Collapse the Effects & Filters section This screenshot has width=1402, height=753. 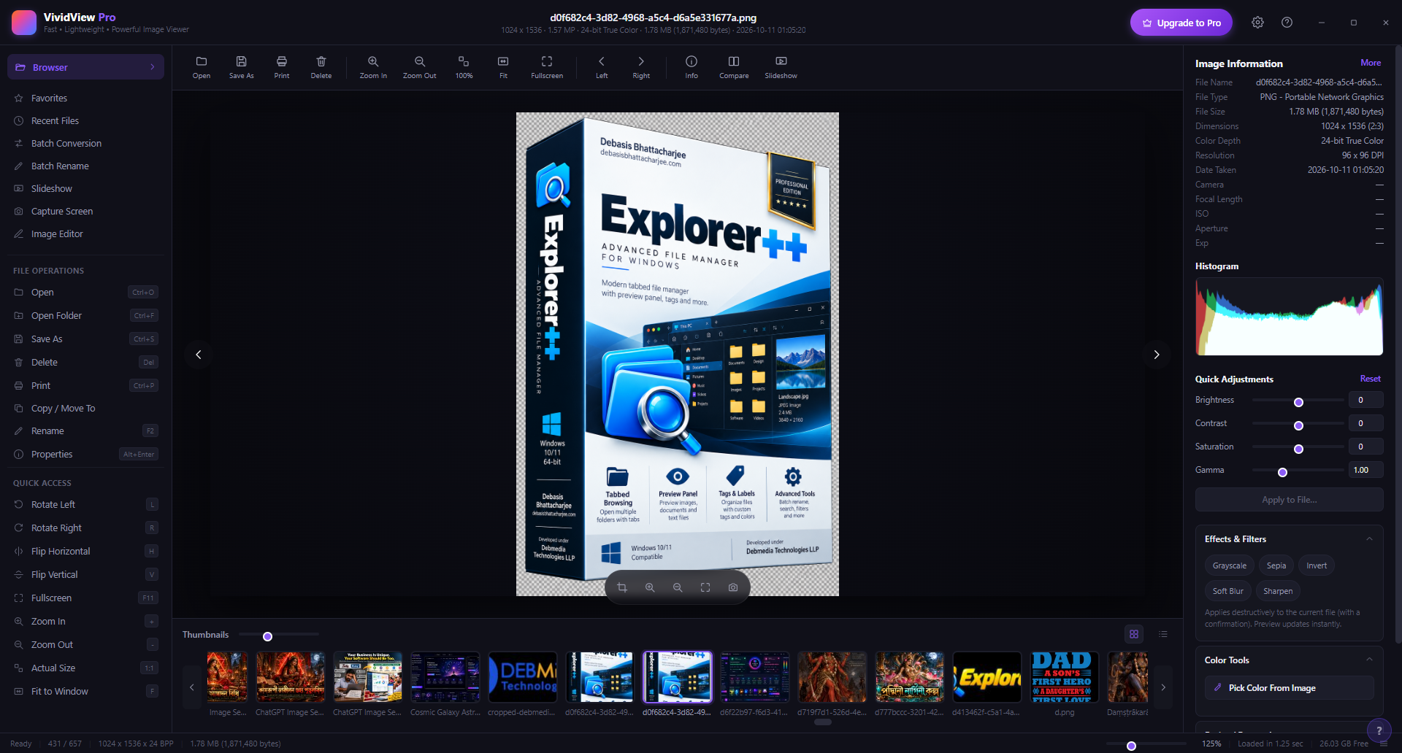point(1369,539)
